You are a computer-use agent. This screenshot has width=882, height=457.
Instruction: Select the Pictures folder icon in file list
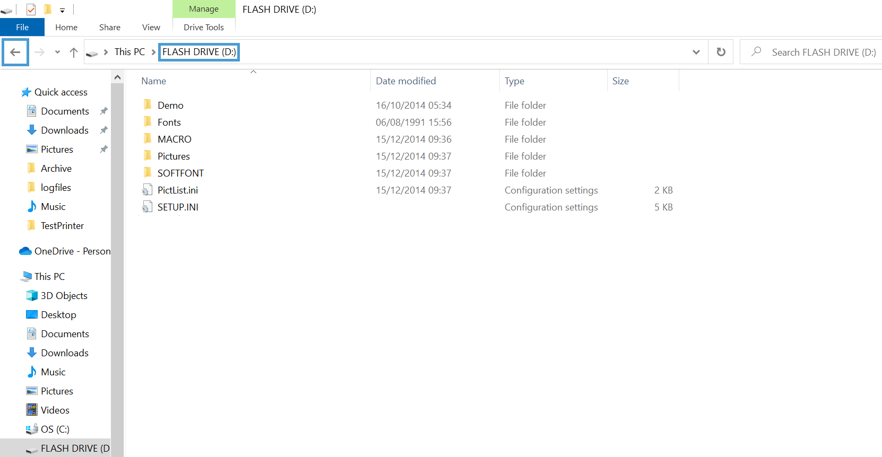[148, 155]
